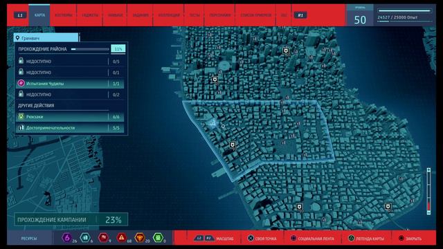
Task: Click the R2 zoom-in button
Action: pos(209,238)
